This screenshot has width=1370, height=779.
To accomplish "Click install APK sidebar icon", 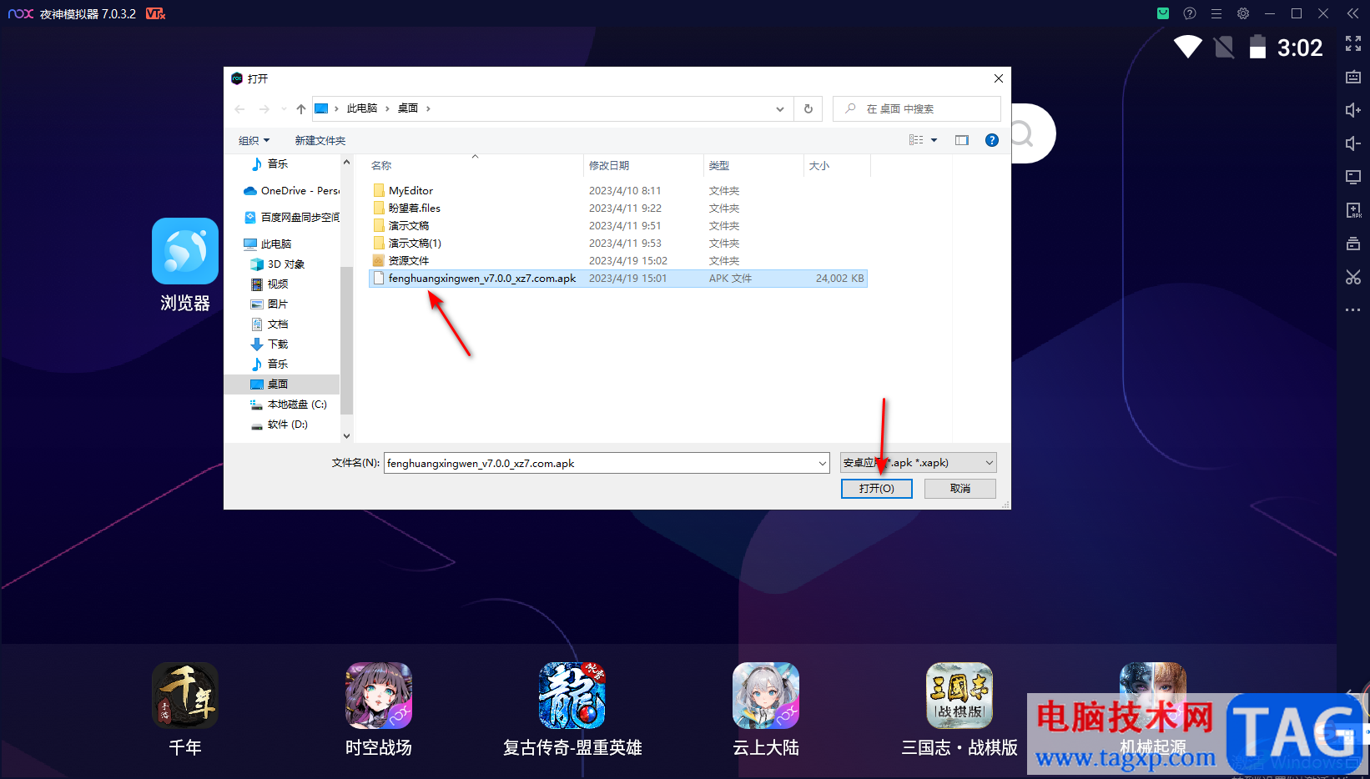I will tap(1352, 210).
